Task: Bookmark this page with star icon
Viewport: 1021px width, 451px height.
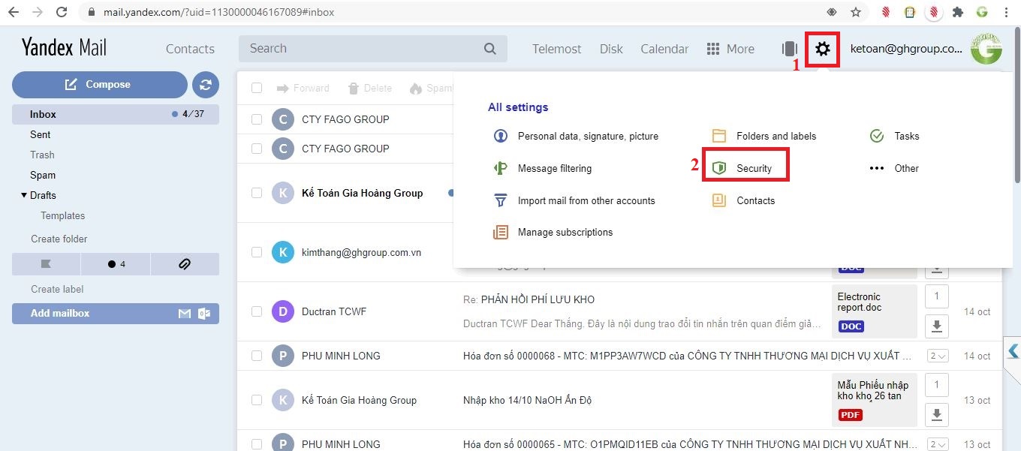Action: pos(855,12)
